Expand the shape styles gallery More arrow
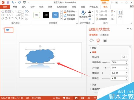Image resolution: width=134 pixels, height=100 pixels. (61, 18)
